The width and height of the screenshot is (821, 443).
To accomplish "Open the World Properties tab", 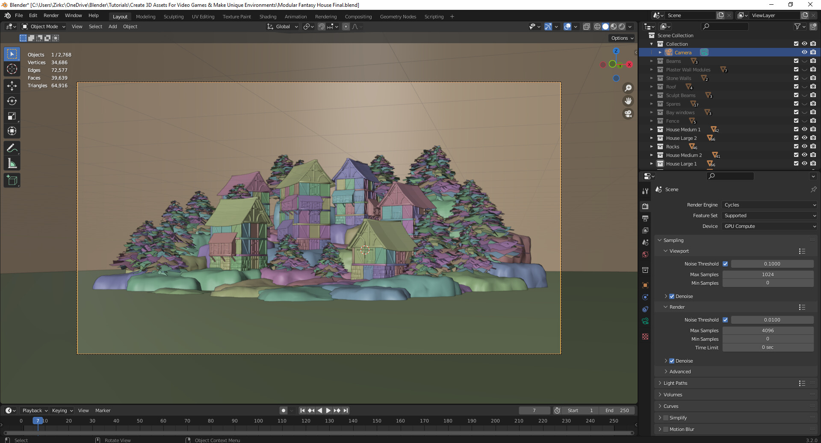I will 645,254.
